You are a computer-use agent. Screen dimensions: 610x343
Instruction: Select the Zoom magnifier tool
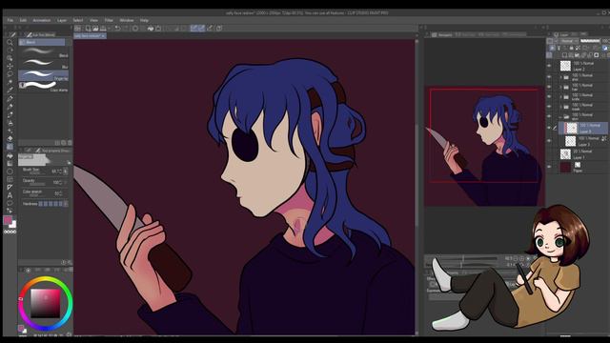click(x=10, y=42)
